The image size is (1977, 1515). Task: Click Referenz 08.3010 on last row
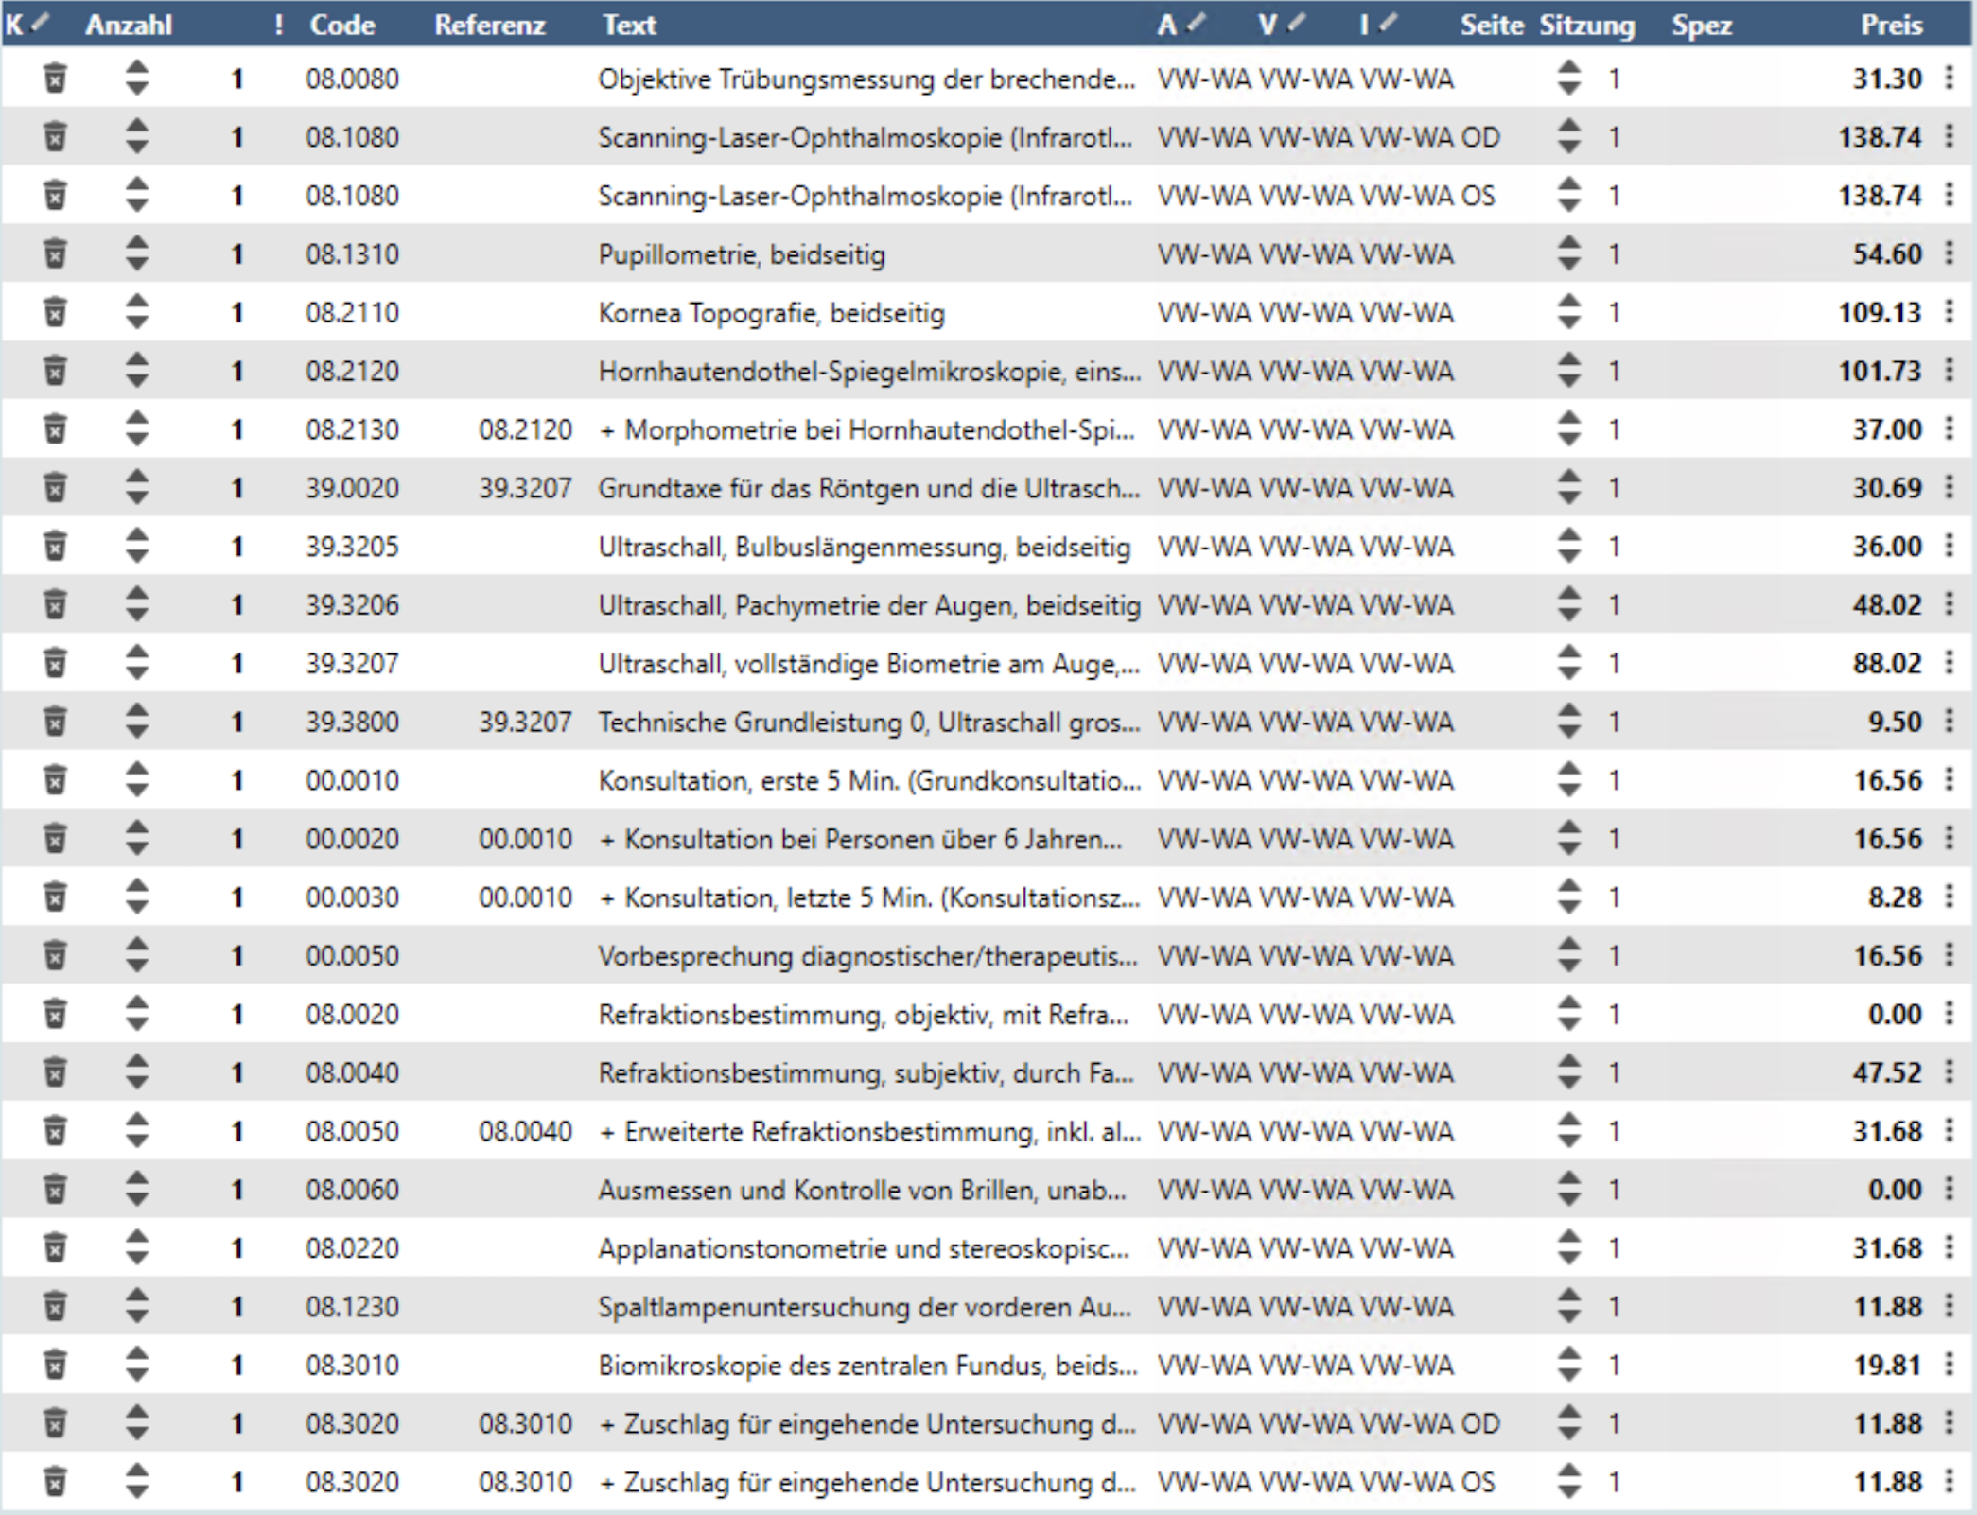pos(525,1482)
